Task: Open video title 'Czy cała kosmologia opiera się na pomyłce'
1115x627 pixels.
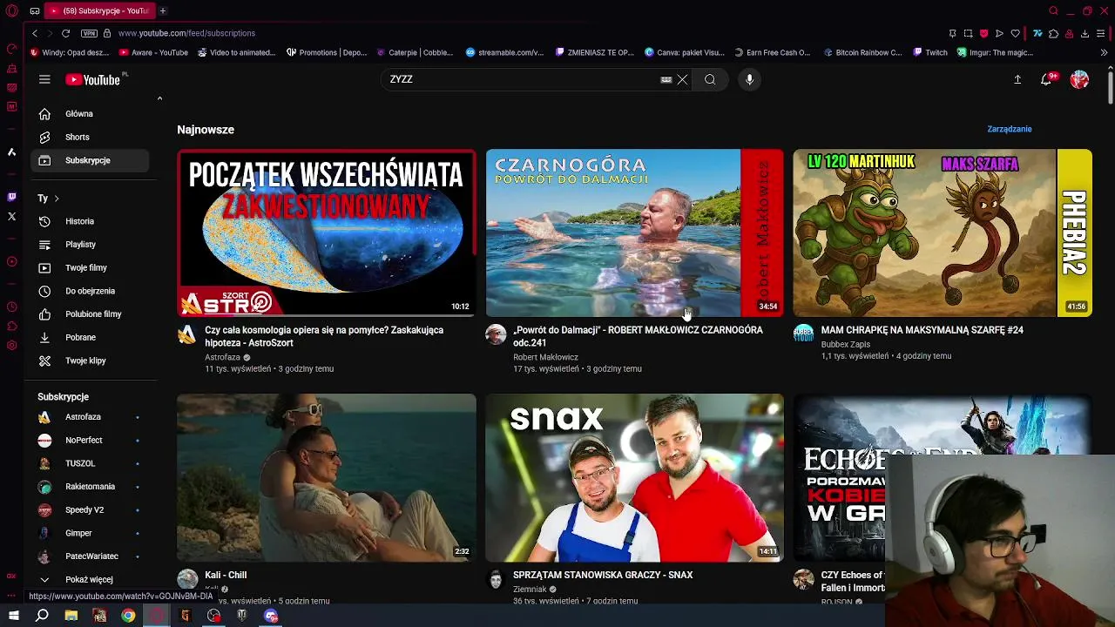Action: [324, 336]
